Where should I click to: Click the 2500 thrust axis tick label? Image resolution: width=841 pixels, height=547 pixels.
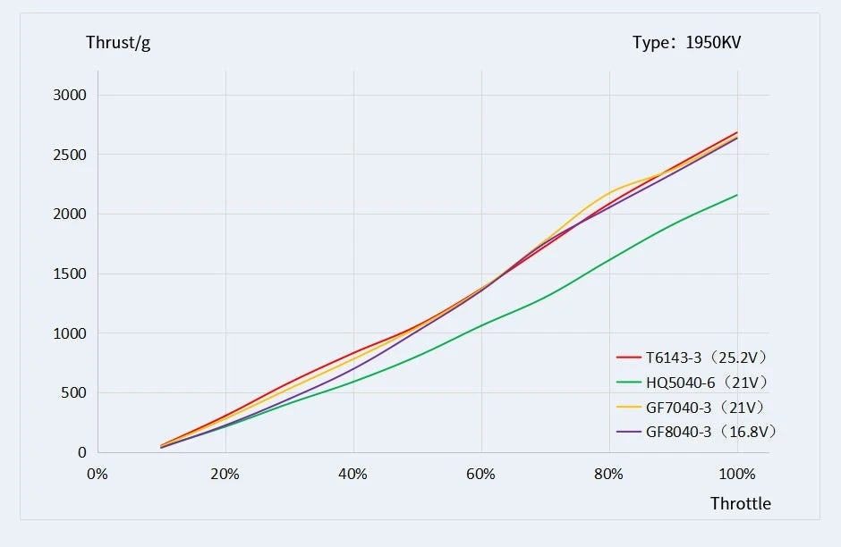click(69, 155)
